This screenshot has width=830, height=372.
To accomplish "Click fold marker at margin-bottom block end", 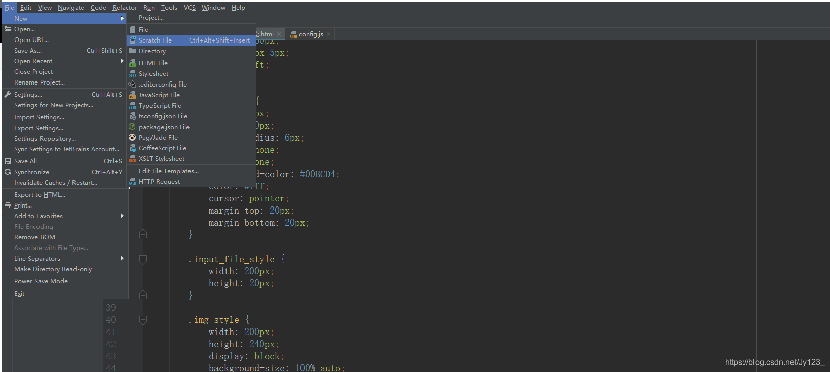I will click(143, 234).
